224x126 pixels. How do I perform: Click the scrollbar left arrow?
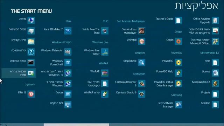click(6, 125)
